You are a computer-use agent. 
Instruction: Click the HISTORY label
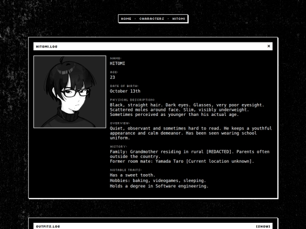point(118,146)
